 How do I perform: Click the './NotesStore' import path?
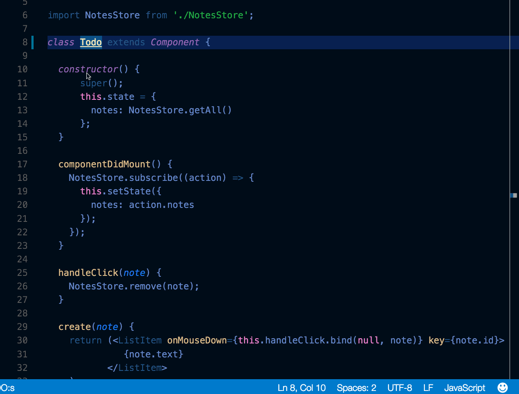212,15
